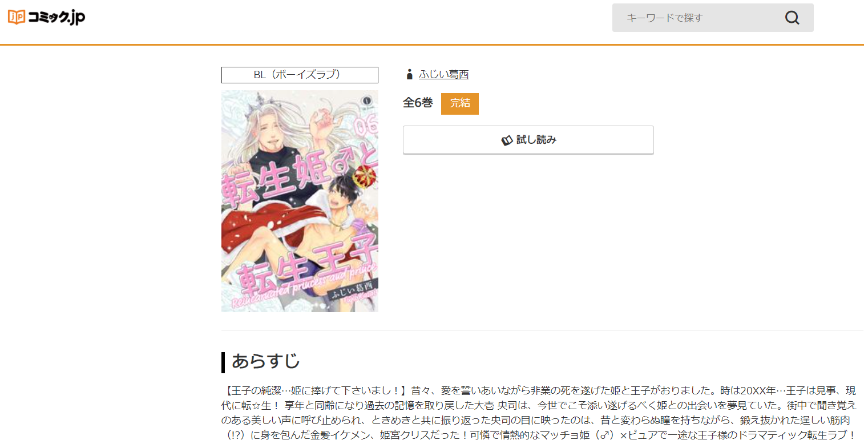Click the open-book icon in 試し読み button
The image size is (864, 448).
tap(507, 140)
